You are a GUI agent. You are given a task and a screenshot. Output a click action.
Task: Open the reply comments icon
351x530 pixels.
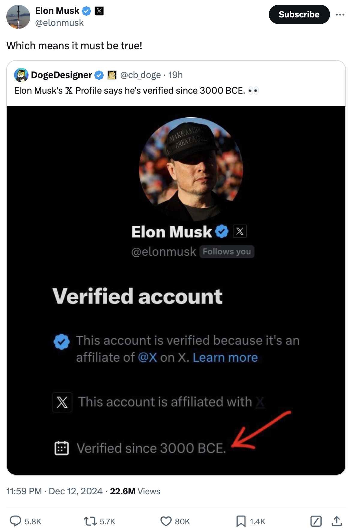(x=15, y=521)
